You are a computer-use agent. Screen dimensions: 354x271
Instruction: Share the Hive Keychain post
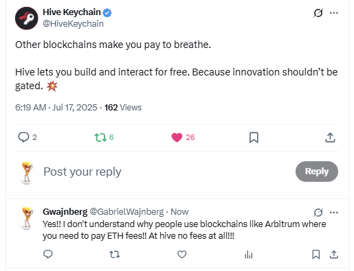point(330,137)
